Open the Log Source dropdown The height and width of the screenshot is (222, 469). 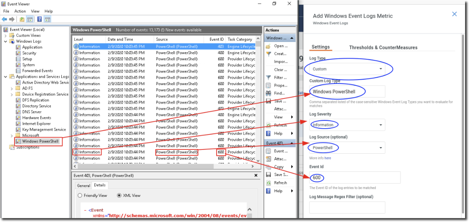(x=347, y=148)
